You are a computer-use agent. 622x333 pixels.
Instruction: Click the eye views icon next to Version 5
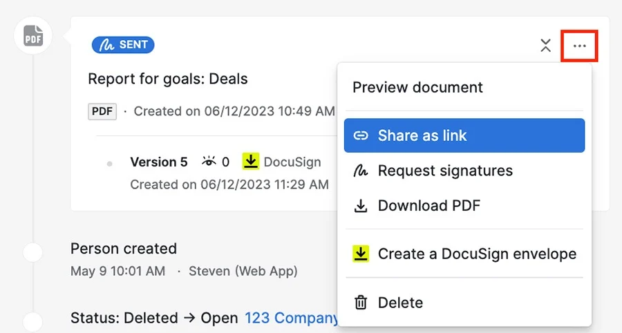(x=209, y=162)
